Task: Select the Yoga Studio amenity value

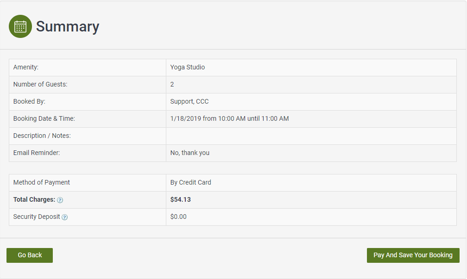Action: tap(187, 67)
